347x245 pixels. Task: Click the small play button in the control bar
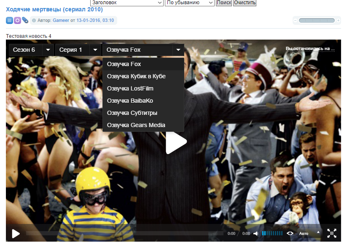(16, 234)
